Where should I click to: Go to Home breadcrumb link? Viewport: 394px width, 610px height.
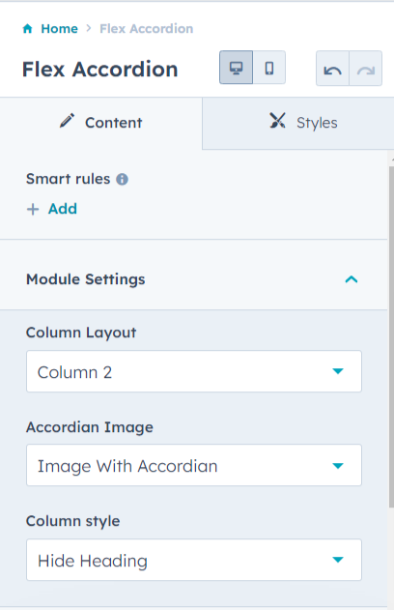[x=60, y=29]
